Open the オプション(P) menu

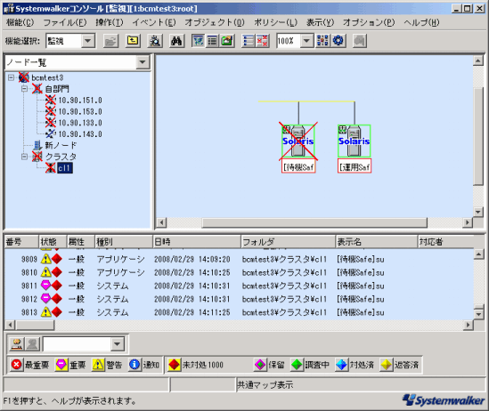(x=369, y=22)
